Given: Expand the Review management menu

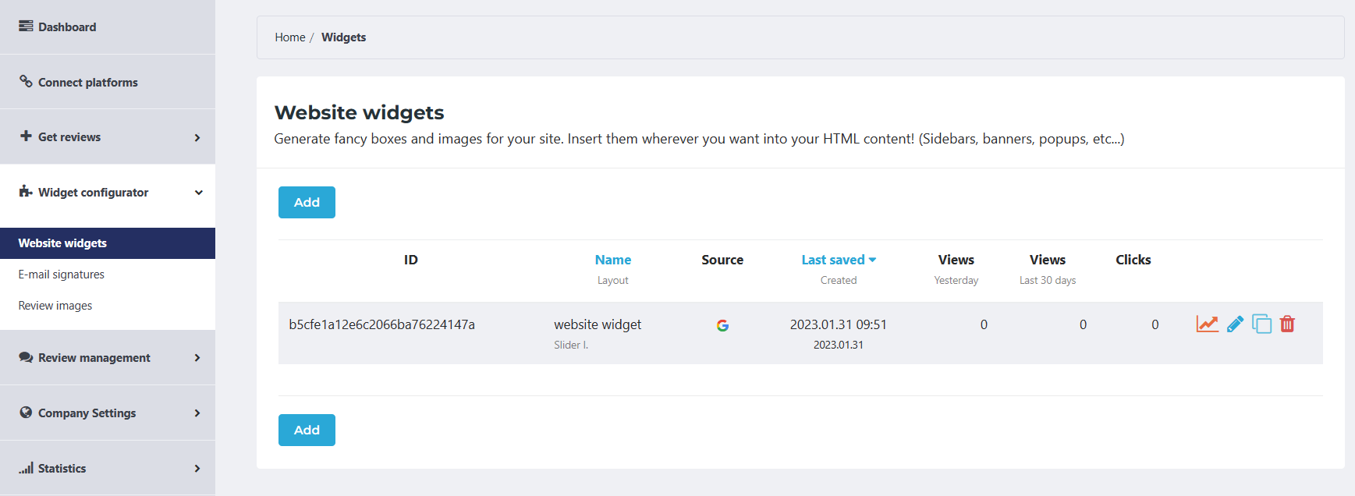Looking at the screenshot, I should [x=197, y=358].
